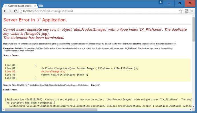Click the 'Description:' label
197x113 pixels.
tap(10, 44)
